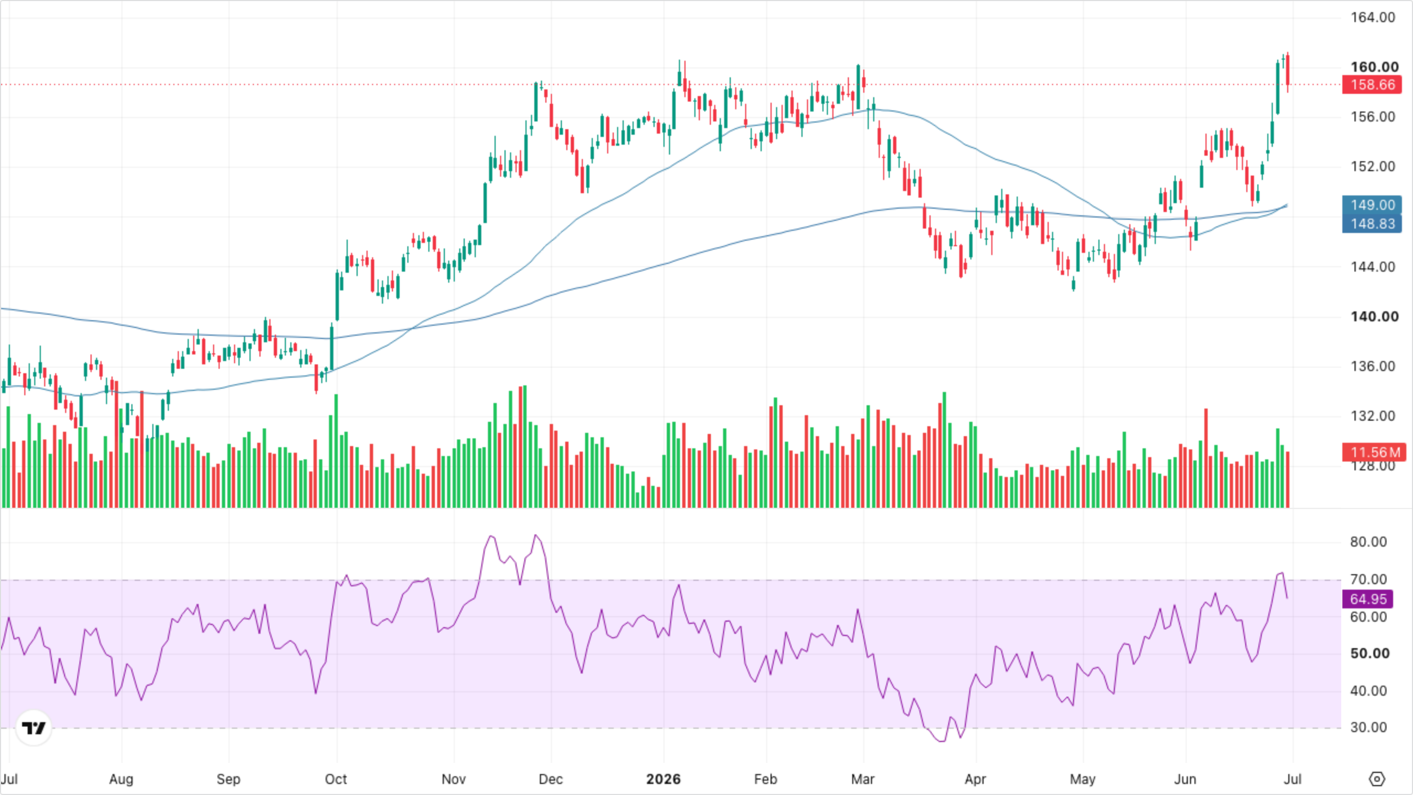
Task: Select the 148.83 moving average label
Action: pyautogui.click(x=1372, y=224)
